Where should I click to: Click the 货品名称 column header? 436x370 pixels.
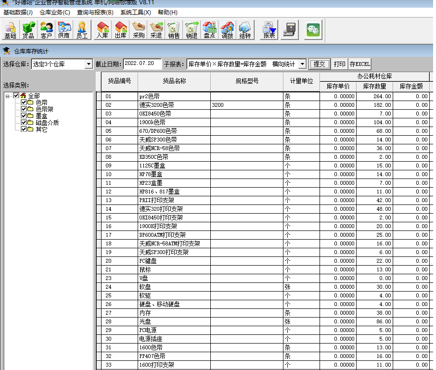(174, 81)
